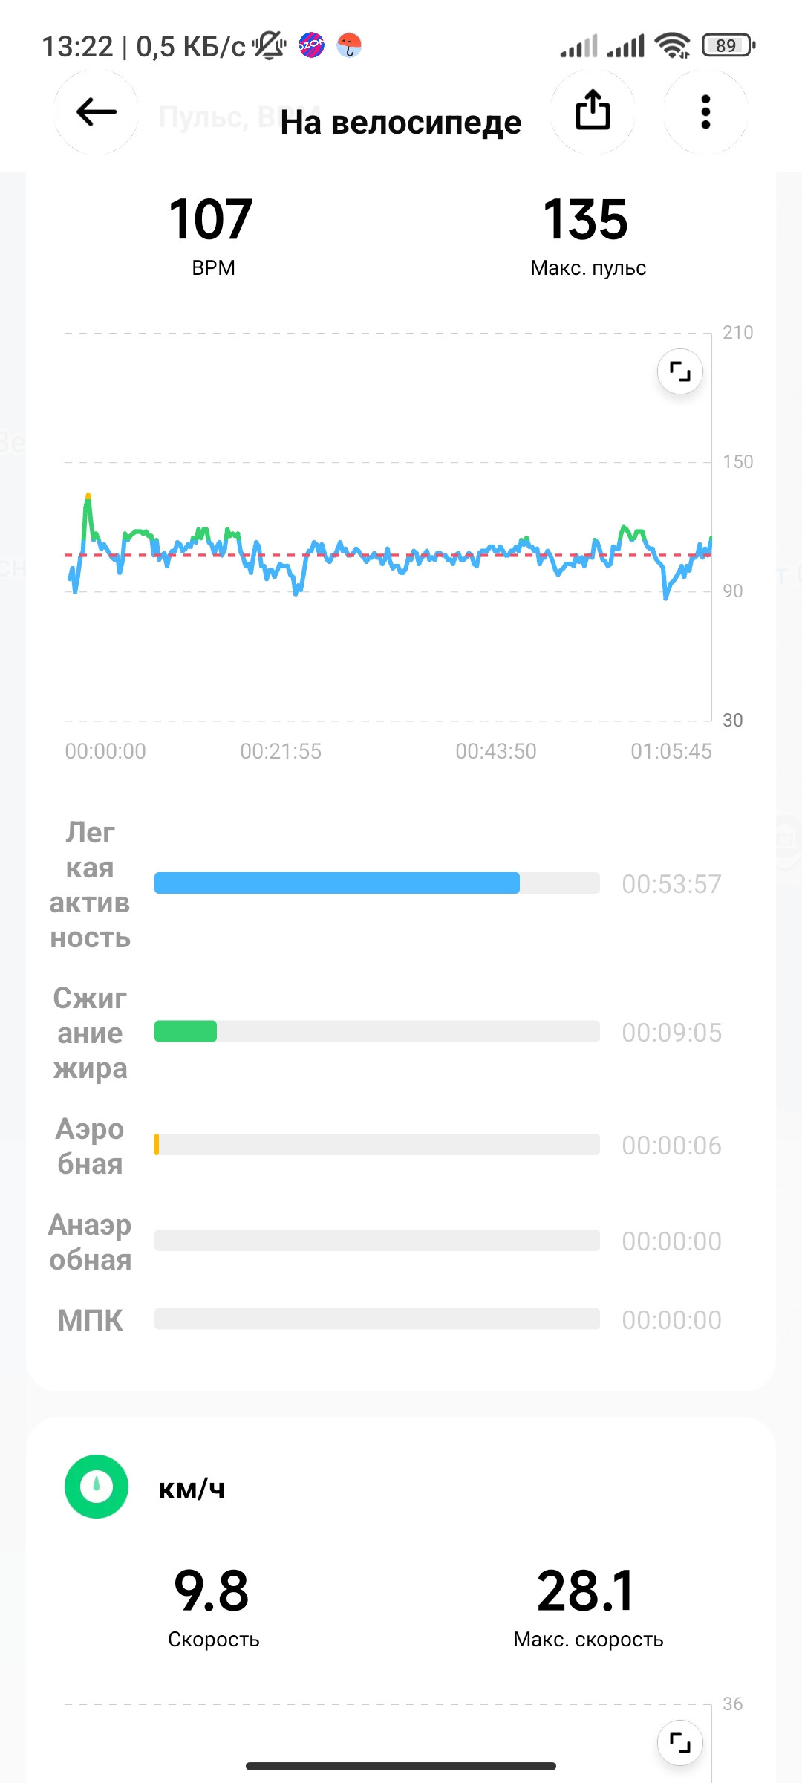The width and height of the screenshot is (802, 1783).
Task: Open the share icon in header
Action: (x=593, y=112)
